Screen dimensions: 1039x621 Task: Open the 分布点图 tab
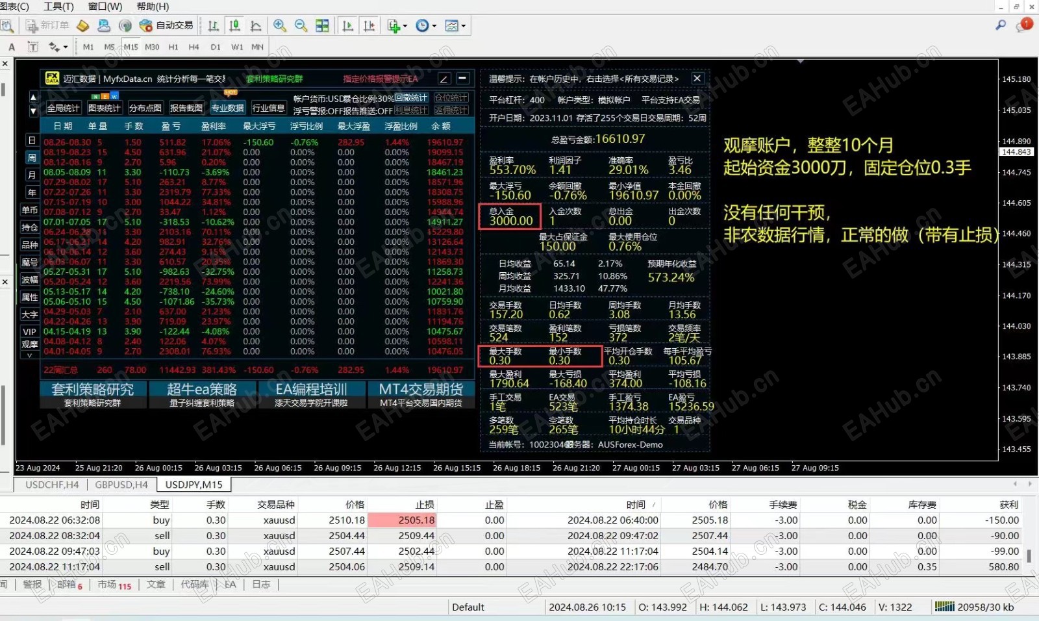coord(145,108)
